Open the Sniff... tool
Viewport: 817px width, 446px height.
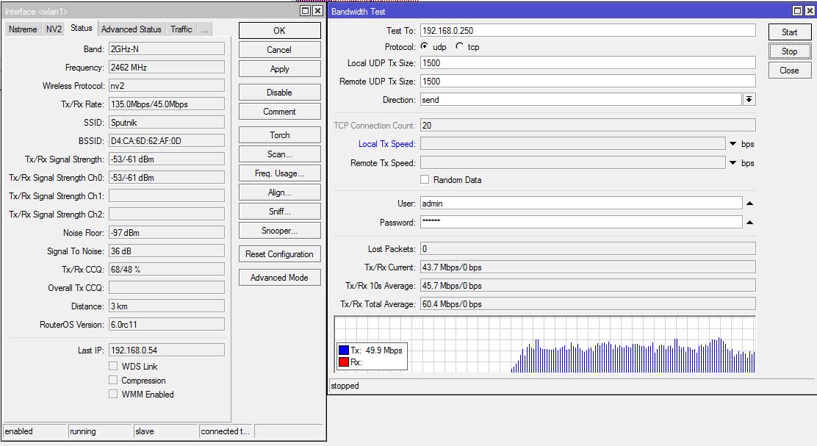click(279, 212)
